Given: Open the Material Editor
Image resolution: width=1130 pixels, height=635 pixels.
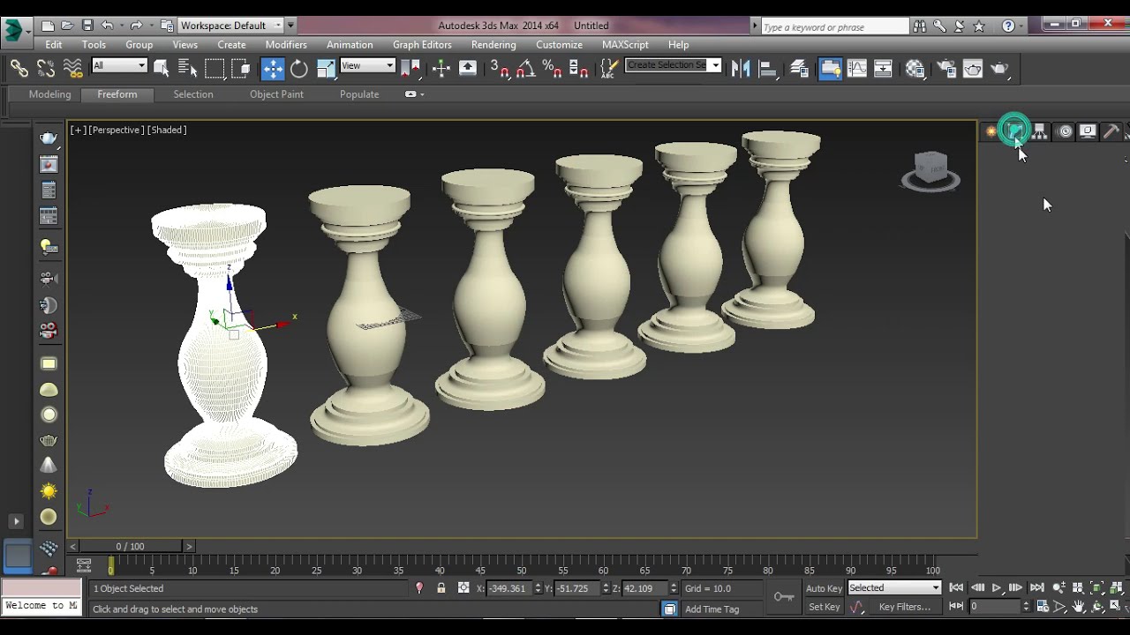Looking at the screenshot, I should click(x=915, y=69).
